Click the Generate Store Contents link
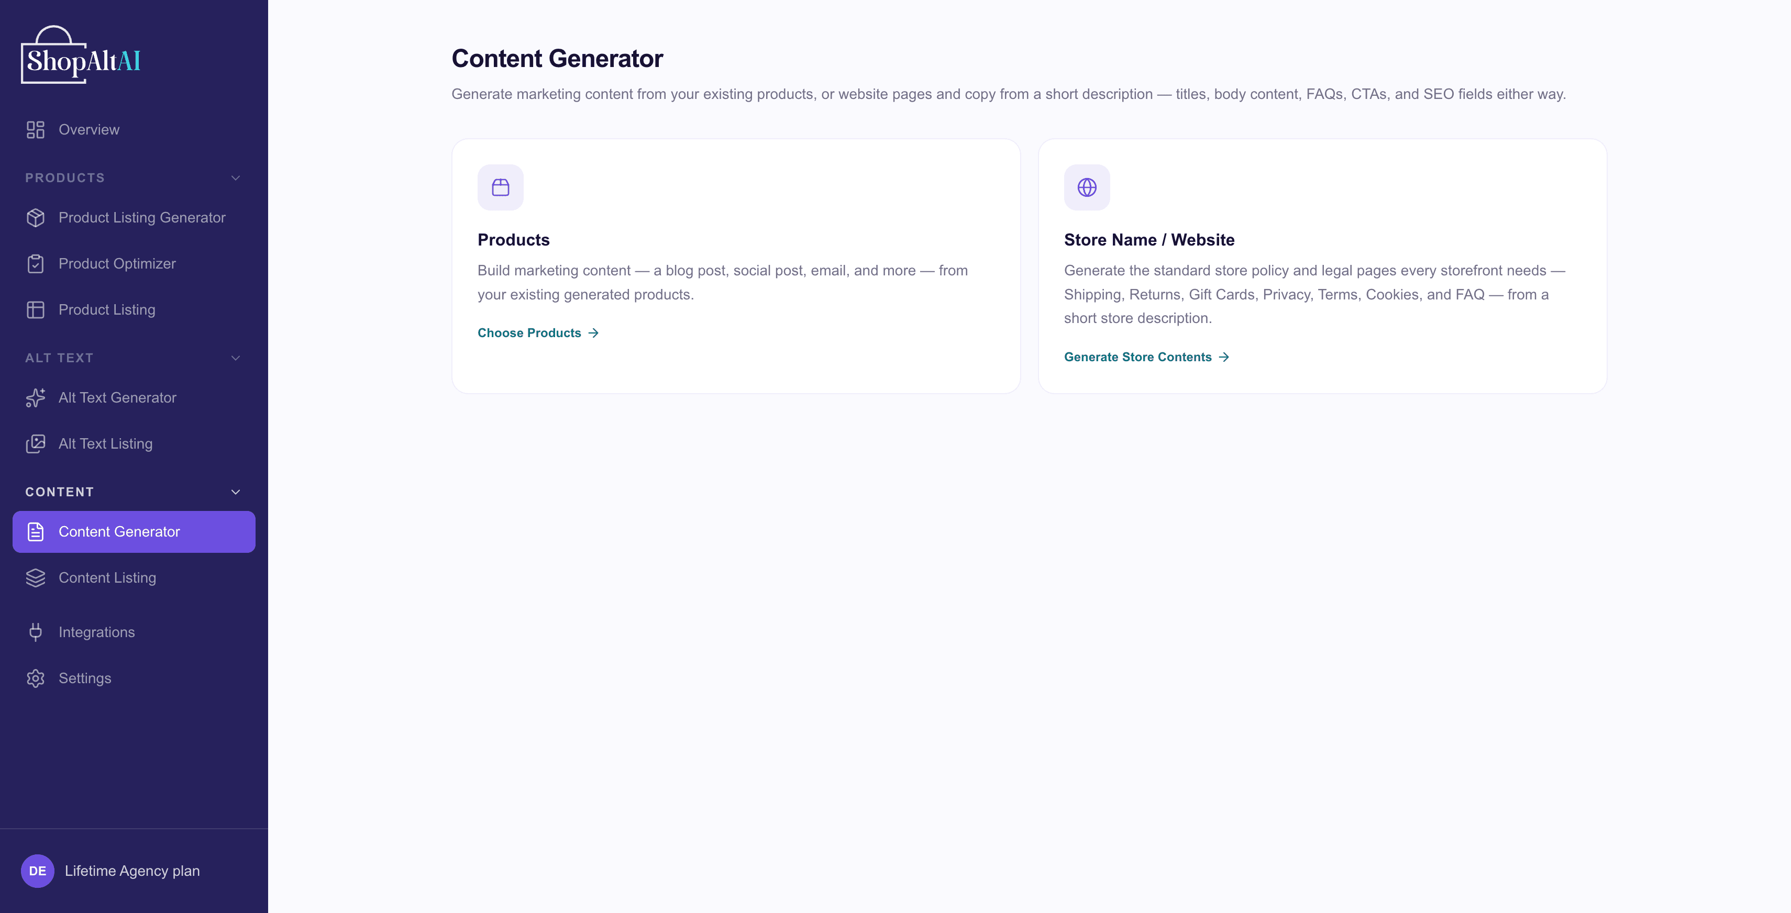Screen dimensions: 1791x913 pyautogui.click(x=1146, y=357)
